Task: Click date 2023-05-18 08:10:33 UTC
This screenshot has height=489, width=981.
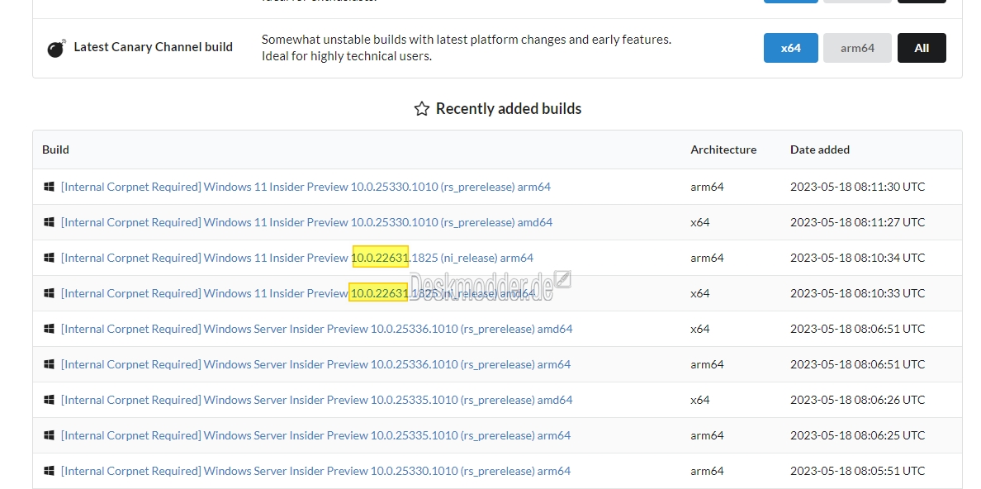Action: [x=857, y=293]
